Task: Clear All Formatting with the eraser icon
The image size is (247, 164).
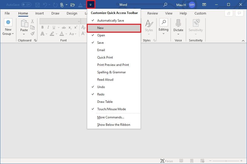Action: click(x=83, y=27)
